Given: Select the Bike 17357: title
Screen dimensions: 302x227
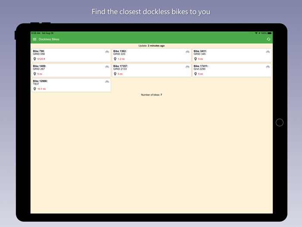Looking at the screenshot, I should (x=120, y=66).
